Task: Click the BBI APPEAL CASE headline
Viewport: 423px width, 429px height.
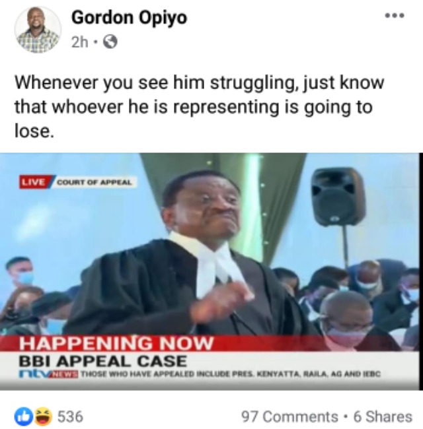Action: [x=102, y=361]
